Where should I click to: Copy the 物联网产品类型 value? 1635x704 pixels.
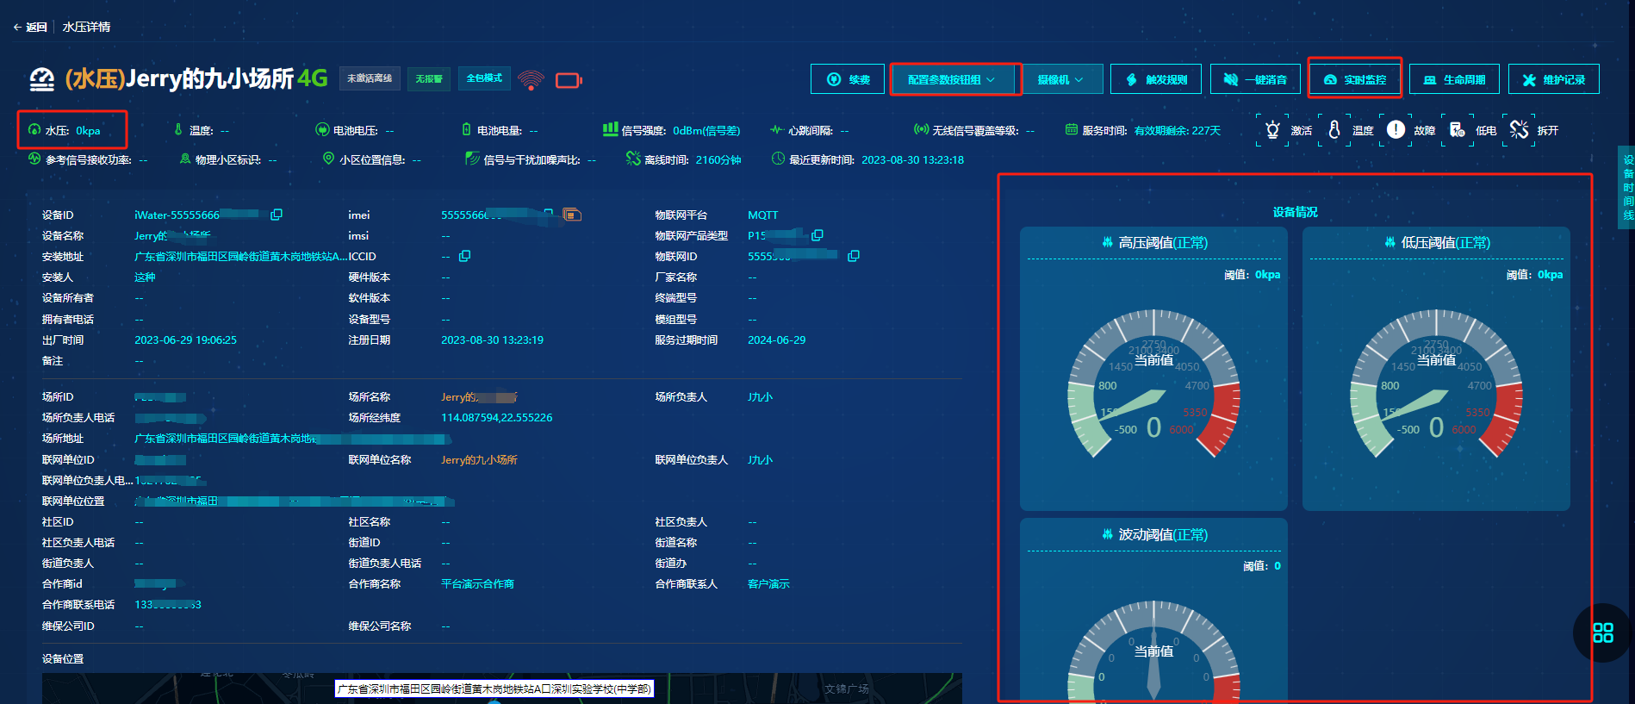pyautogui.click(x=817, y=235)
